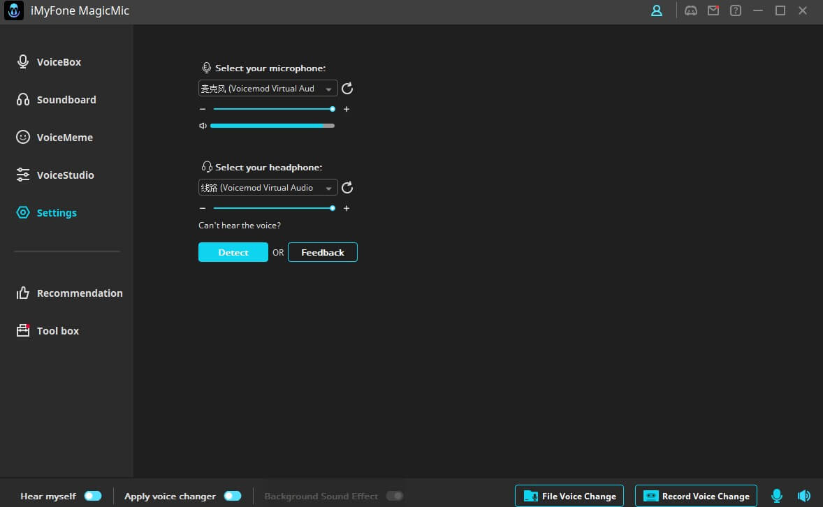Open VoiceStudio from the sidebar
The height and width of the screenshot is (507, 823).
click(x=55, y=175)
